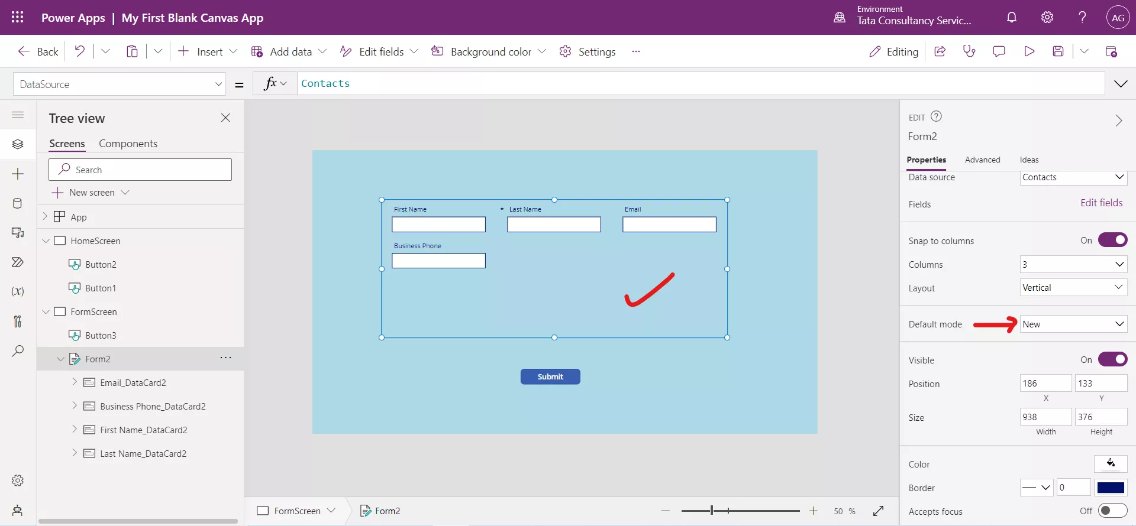Toggle Snap to columns switch
1136x526 pixels.
(x=1112, y=240)
